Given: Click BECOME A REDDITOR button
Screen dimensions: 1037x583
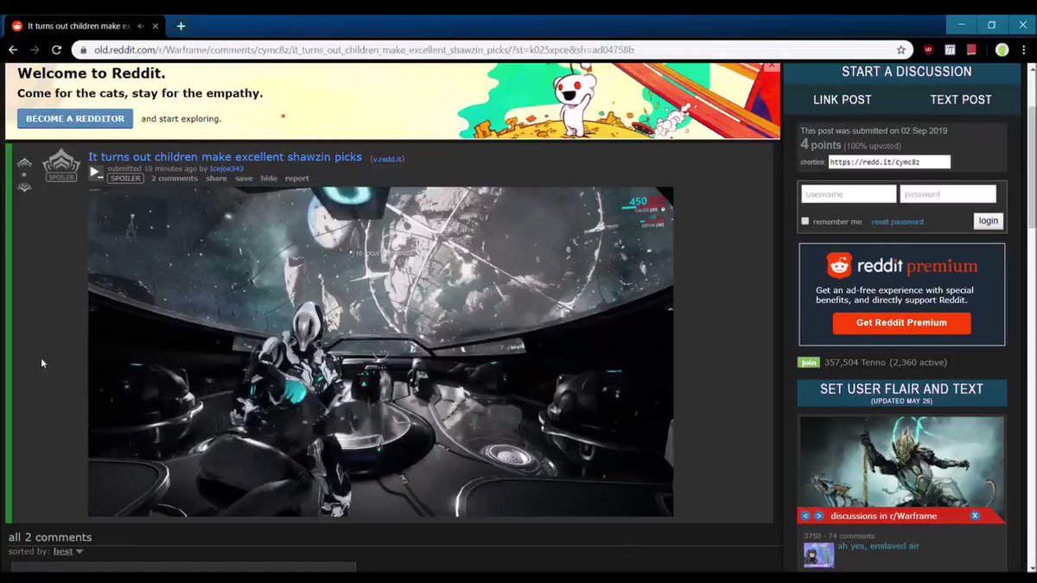Looking at the screenshot, I should [x=75, y=118].
